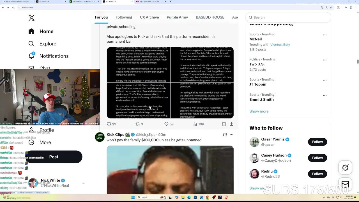
Task: Switch to the CX Archive tab
Action: (x=149, y=17)
